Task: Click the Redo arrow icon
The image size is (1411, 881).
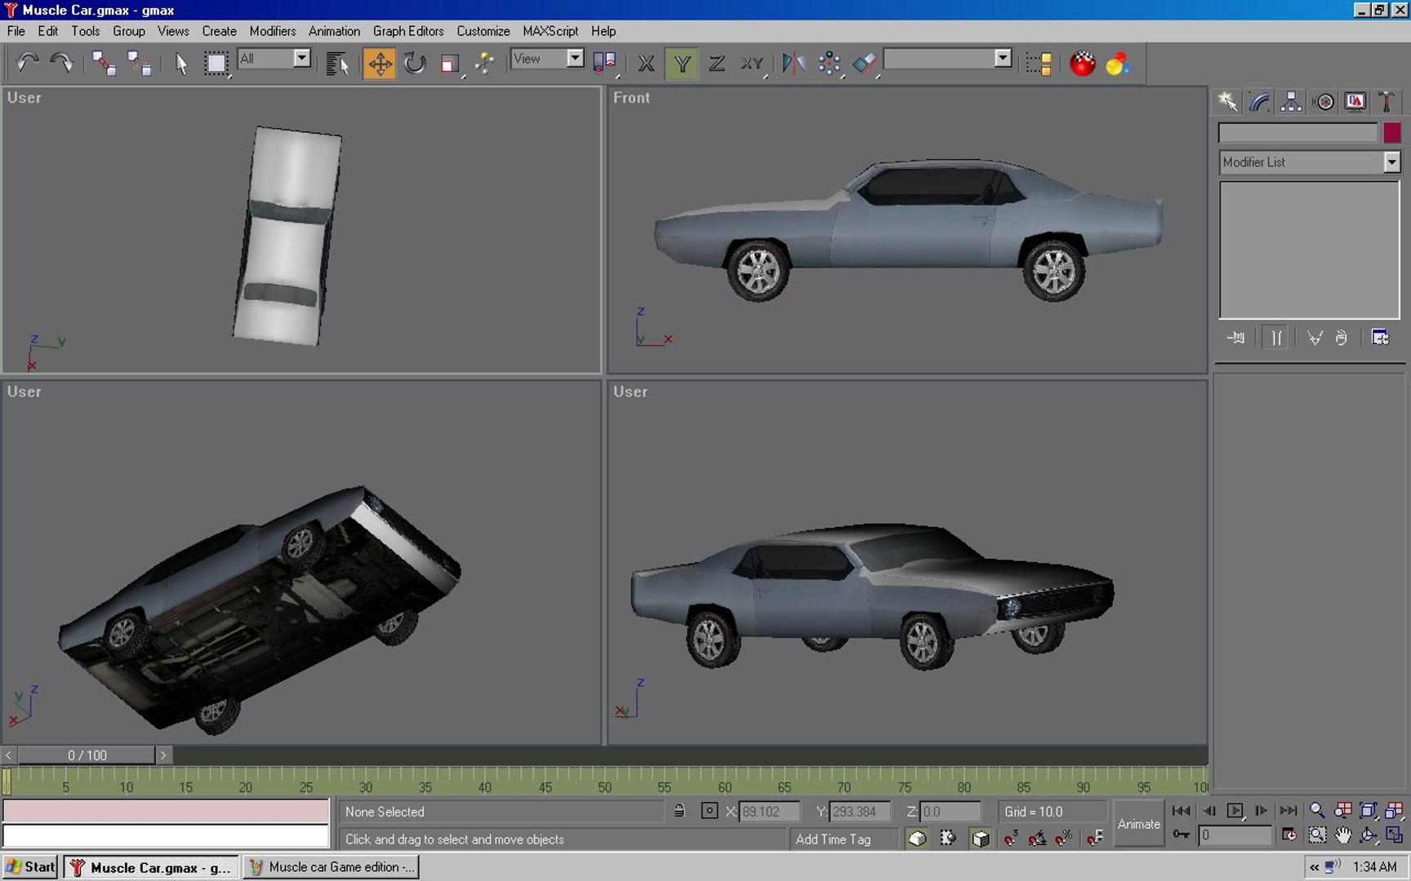Action: pyautogui.click(x=61, y=63)
